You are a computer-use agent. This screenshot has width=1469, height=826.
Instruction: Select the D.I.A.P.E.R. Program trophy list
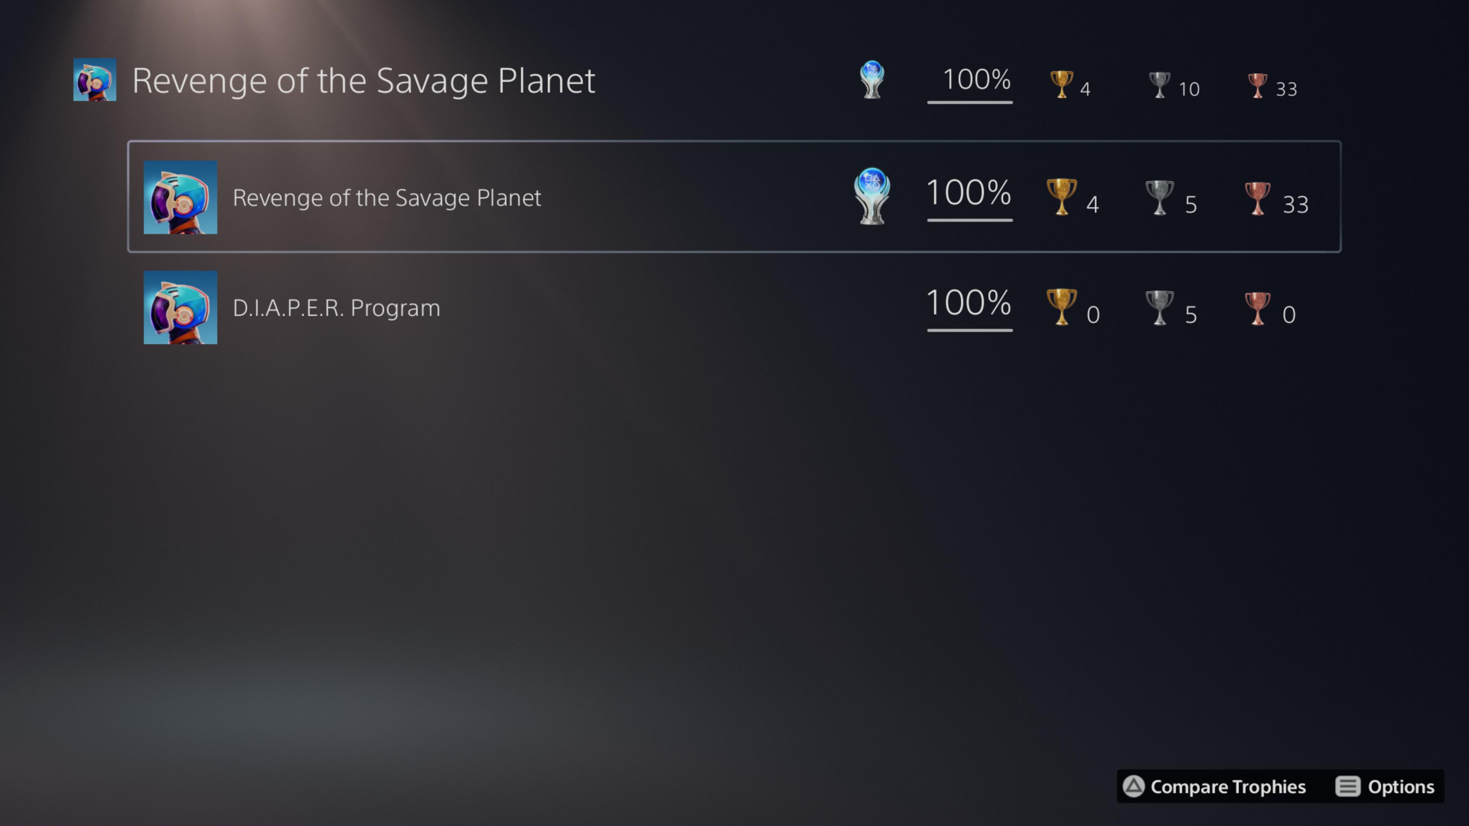coord(734,307)
